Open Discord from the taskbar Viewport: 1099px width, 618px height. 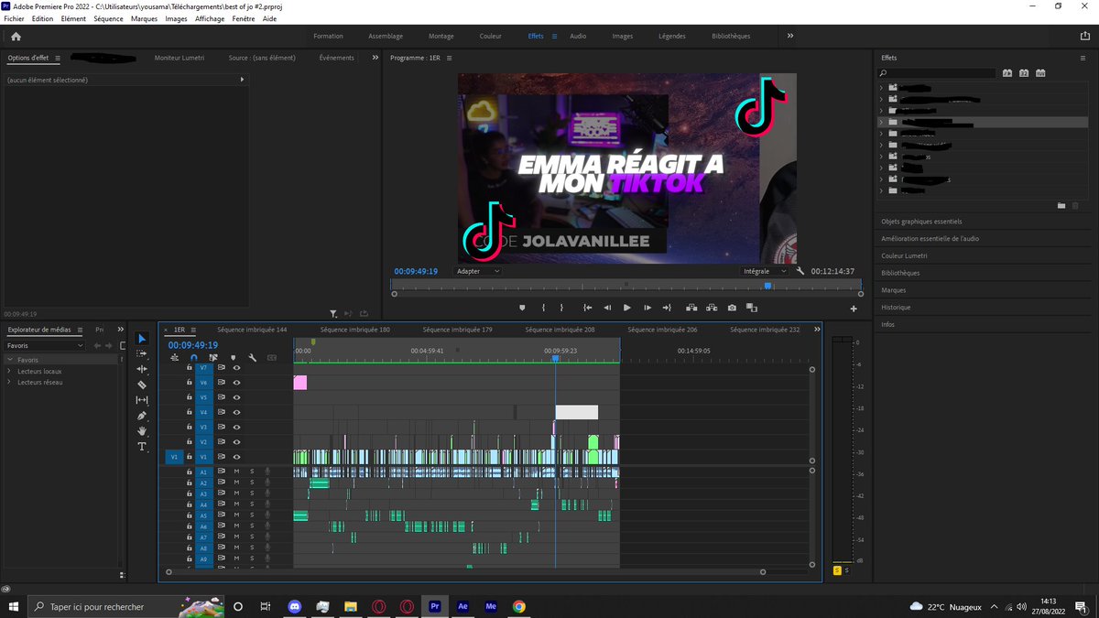click(295, 606)
